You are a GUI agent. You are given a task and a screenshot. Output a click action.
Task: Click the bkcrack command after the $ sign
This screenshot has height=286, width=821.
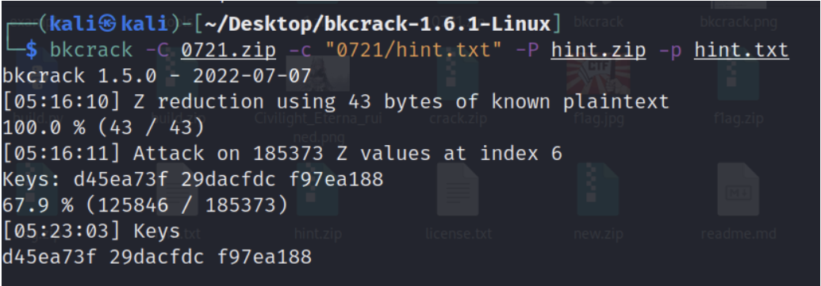[92, 50]
